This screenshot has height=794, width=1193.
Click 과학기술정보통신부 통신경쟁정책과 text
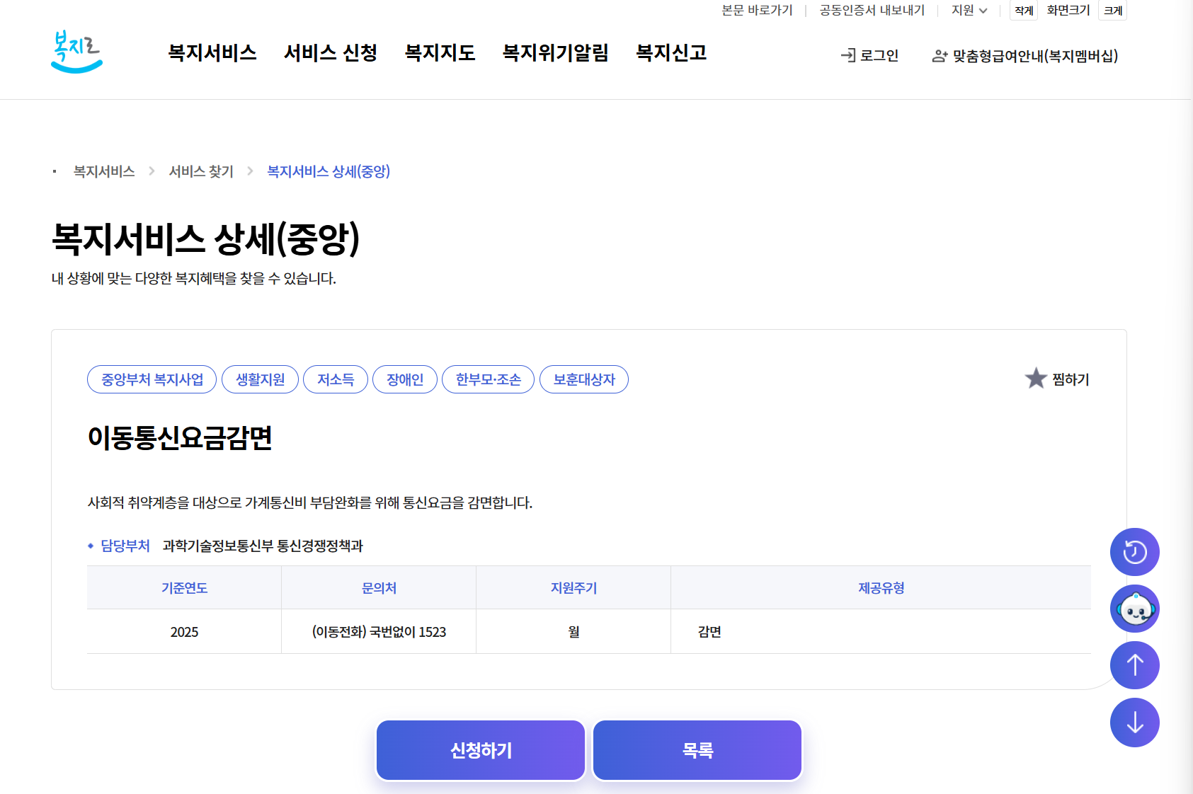click(263, 546)
